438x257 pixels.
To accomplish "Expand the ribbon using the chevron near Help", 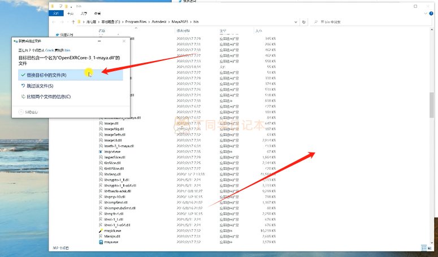I will pos(425,12).
